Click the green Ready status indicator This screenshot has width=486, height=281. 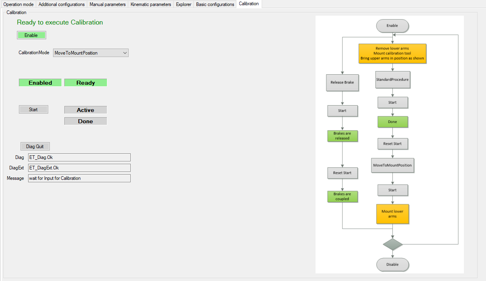point(86,83)
